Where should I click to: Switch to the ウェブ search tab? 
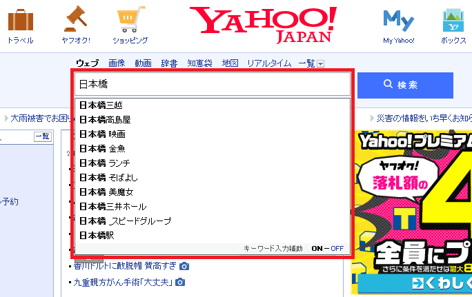point(88,63)
